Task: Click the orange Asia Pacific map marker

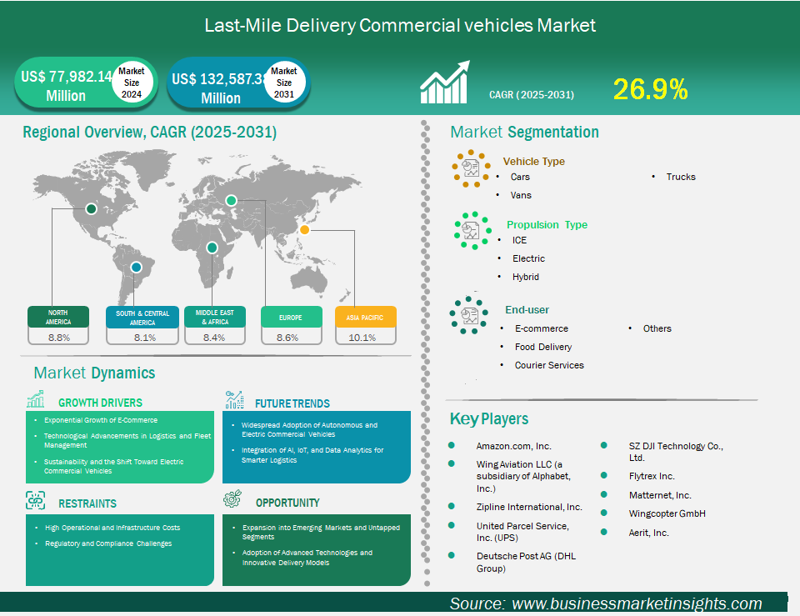Action: coord(304,230)
